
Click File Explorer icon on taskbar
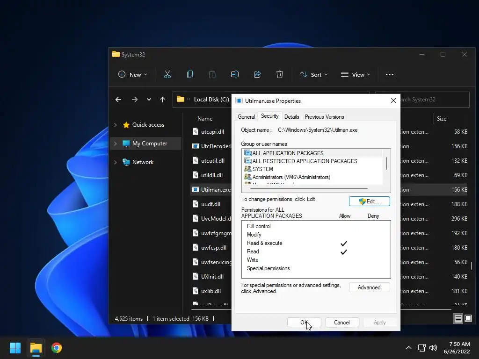click(36, 348)
